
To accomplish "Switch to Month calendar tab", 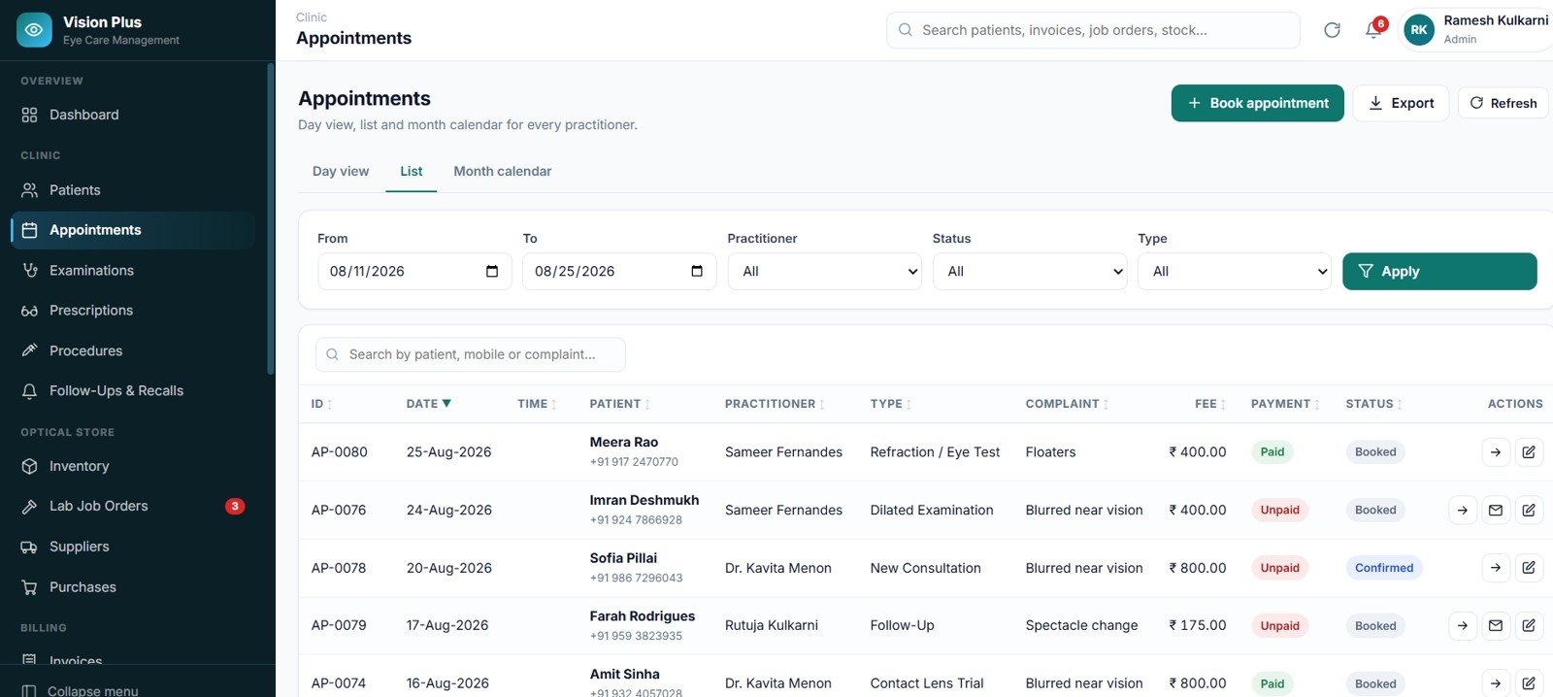I will pyautogui.click(x=502, y=171).
